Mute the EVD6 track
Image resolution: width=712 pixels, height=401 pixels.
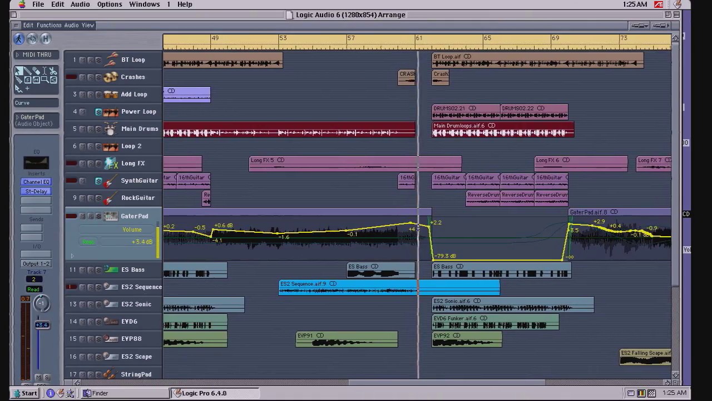83,321
